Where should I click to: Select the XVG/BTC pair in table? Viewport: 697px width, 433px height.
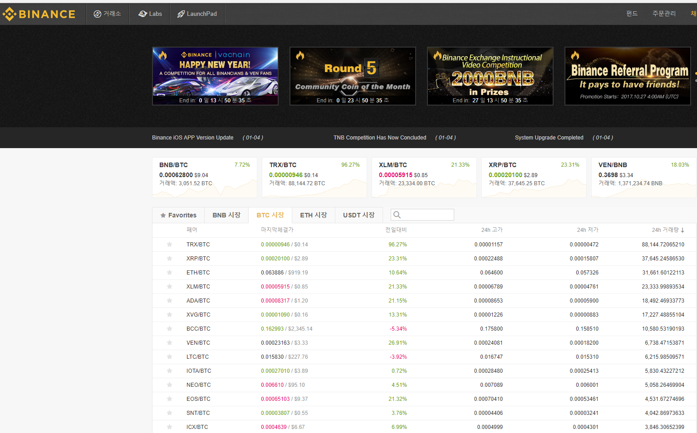(198, 315)
